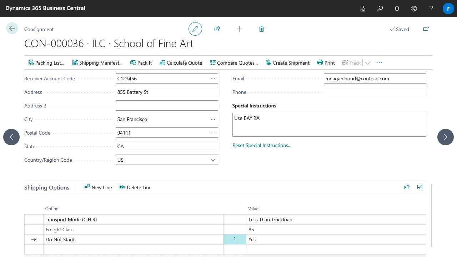457x257 pixels.
Task: Open row menu for Do Not Stack
Action: coord(235,240)
